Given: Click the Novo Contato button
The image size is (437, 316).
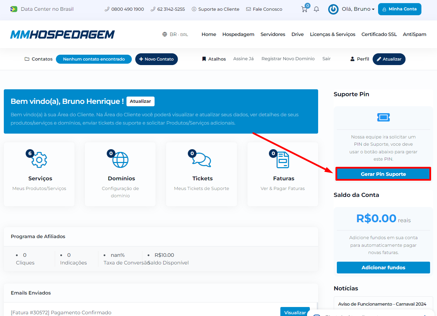Looking at the screenshot, I should point(156,59).
